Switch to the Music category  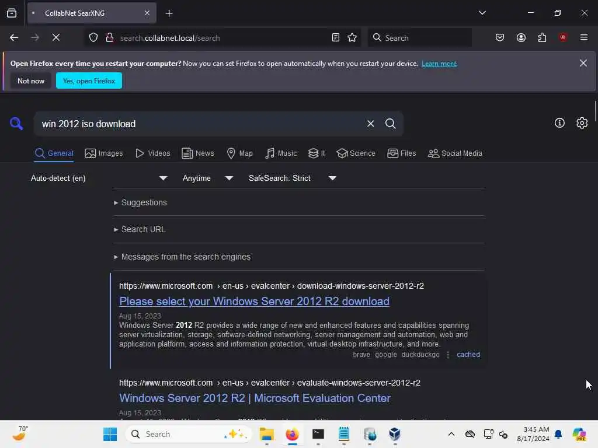[x=281, y=153]
